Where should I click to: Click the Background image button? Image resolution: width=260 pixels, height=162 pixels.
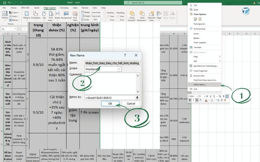[x=66, y=15]
